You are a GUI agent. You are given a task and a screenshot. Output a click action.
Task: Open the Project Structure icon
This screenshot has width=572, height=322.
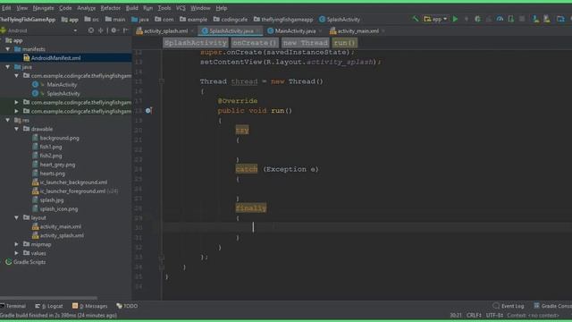560,19
